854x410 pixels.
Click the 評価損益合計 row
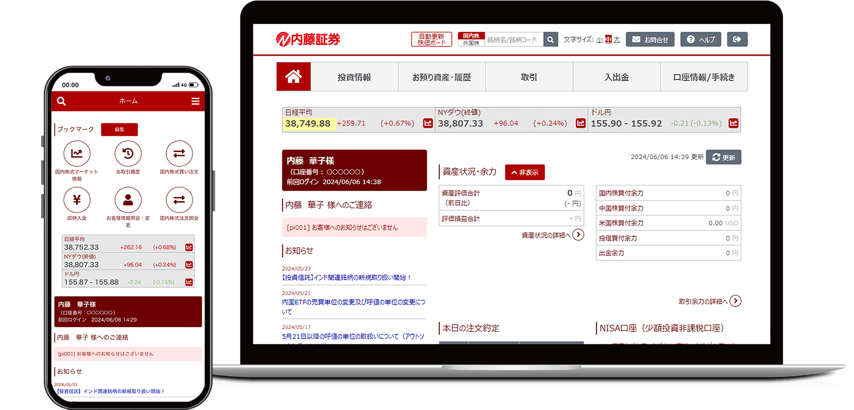511,218
